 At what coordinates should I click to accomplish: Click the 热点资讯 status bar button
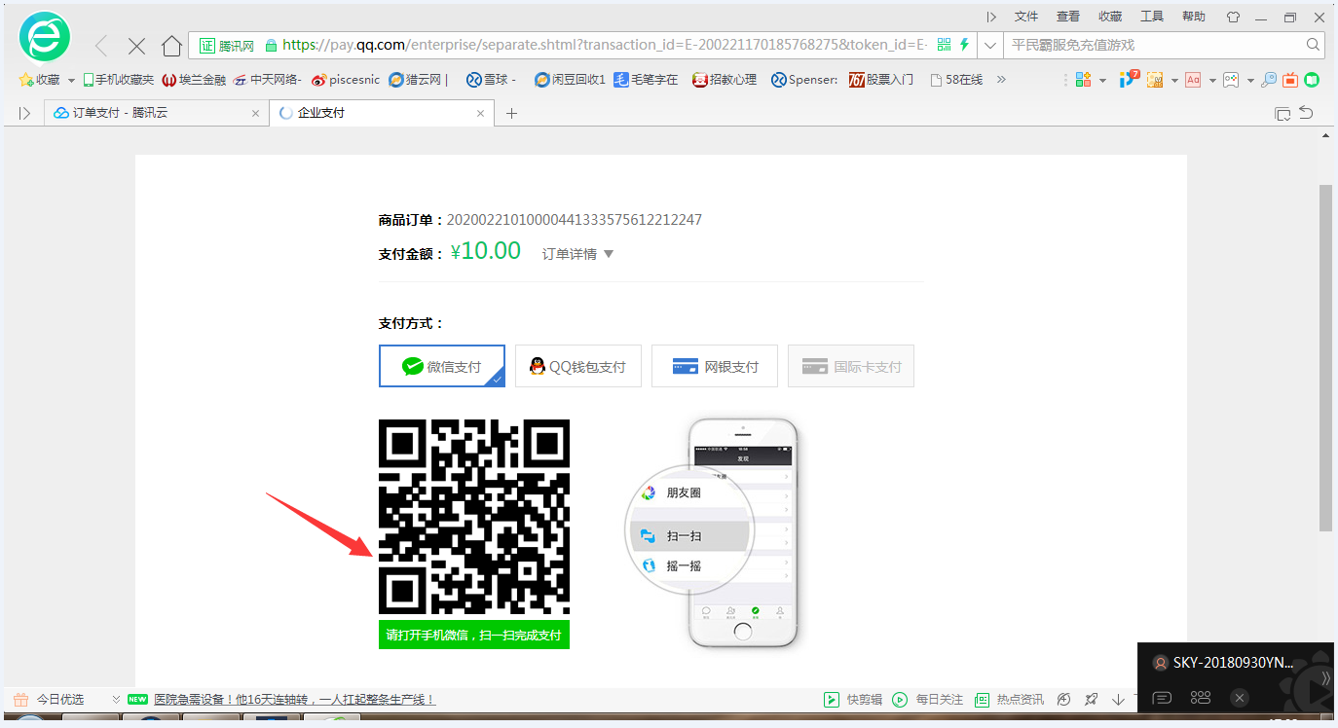pos(1009,700)
